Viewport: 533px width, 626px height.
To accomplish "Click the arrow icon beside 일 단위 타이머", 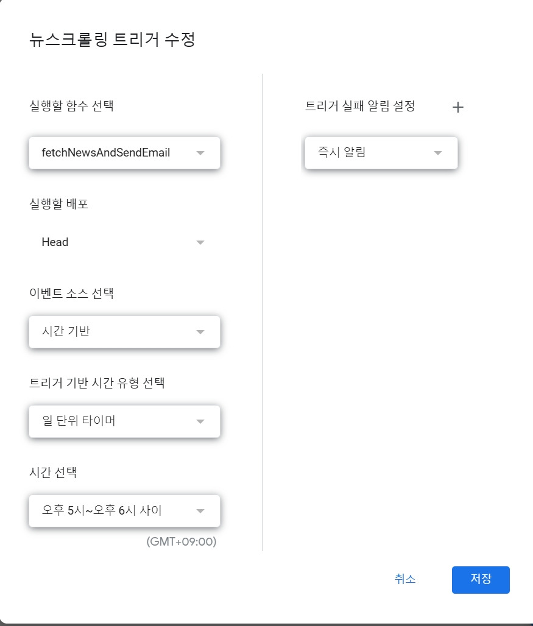I will (200, 421).
